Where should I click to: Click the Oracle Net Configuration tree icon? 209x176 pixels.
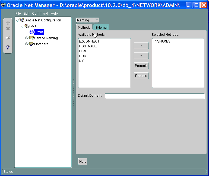click(x=22, y=20)
